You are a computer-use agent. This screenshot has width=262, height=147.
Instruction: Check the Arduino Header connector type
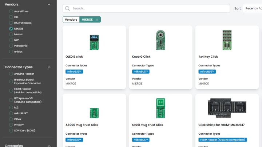pos(11,74)
